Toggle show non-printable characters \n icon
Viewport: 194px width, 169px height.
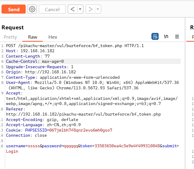tap(166, 37)
